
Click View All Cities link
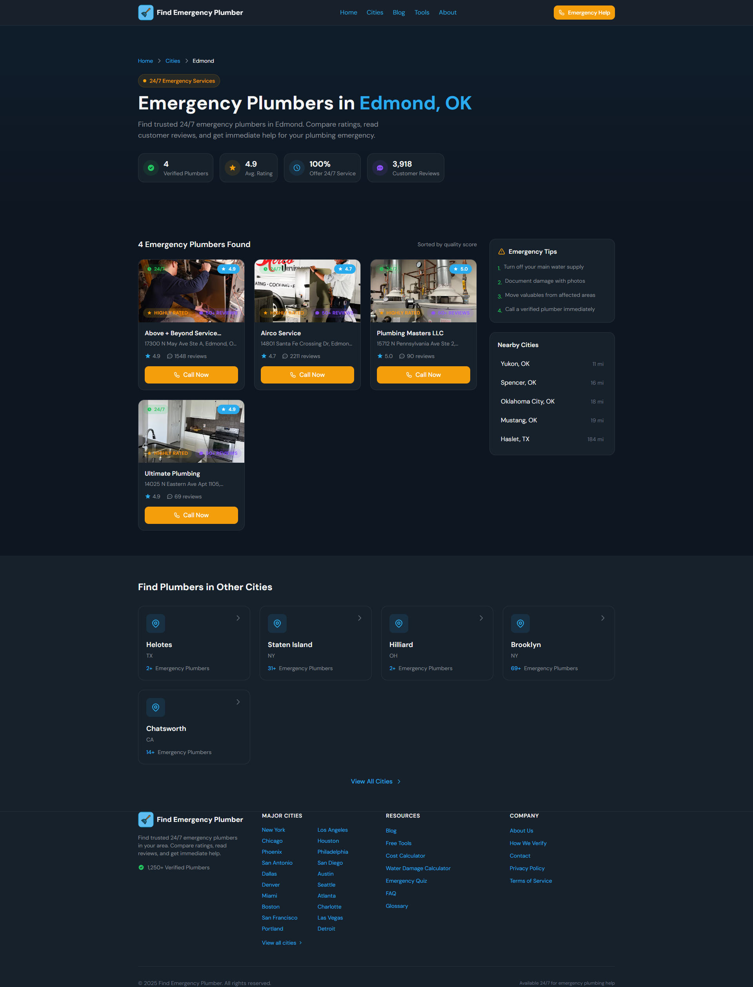click(376, 782)
